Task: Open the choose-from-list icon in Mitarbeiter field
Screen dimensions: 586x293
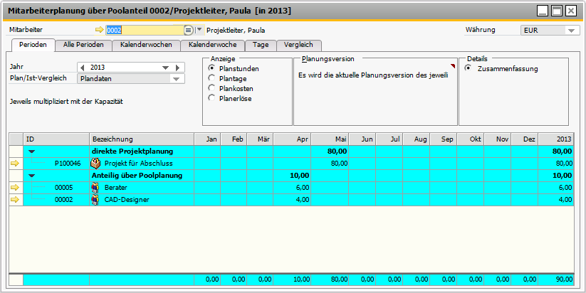Action: pos(189,31)
